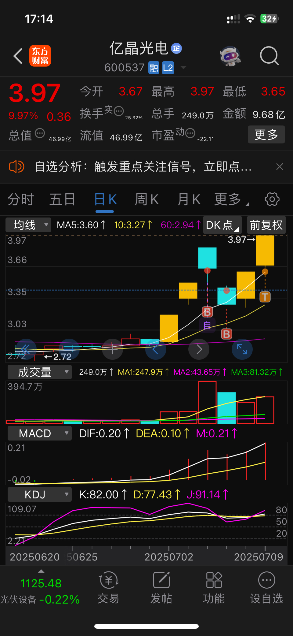
Task: Open the 自选分析 signal message
Action: pos(143,167)
